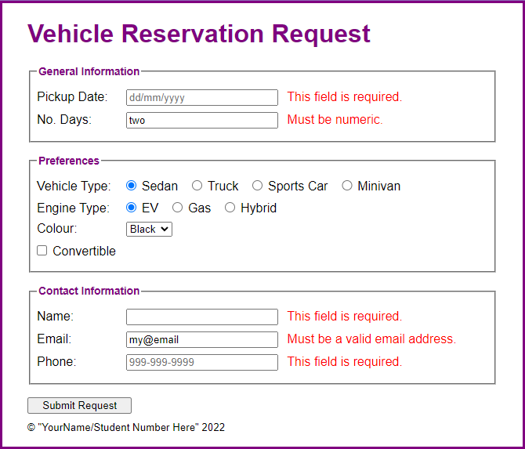Click the Sports Car label text
The height and width of the screenshot is (449, 525).
point(298,186)
